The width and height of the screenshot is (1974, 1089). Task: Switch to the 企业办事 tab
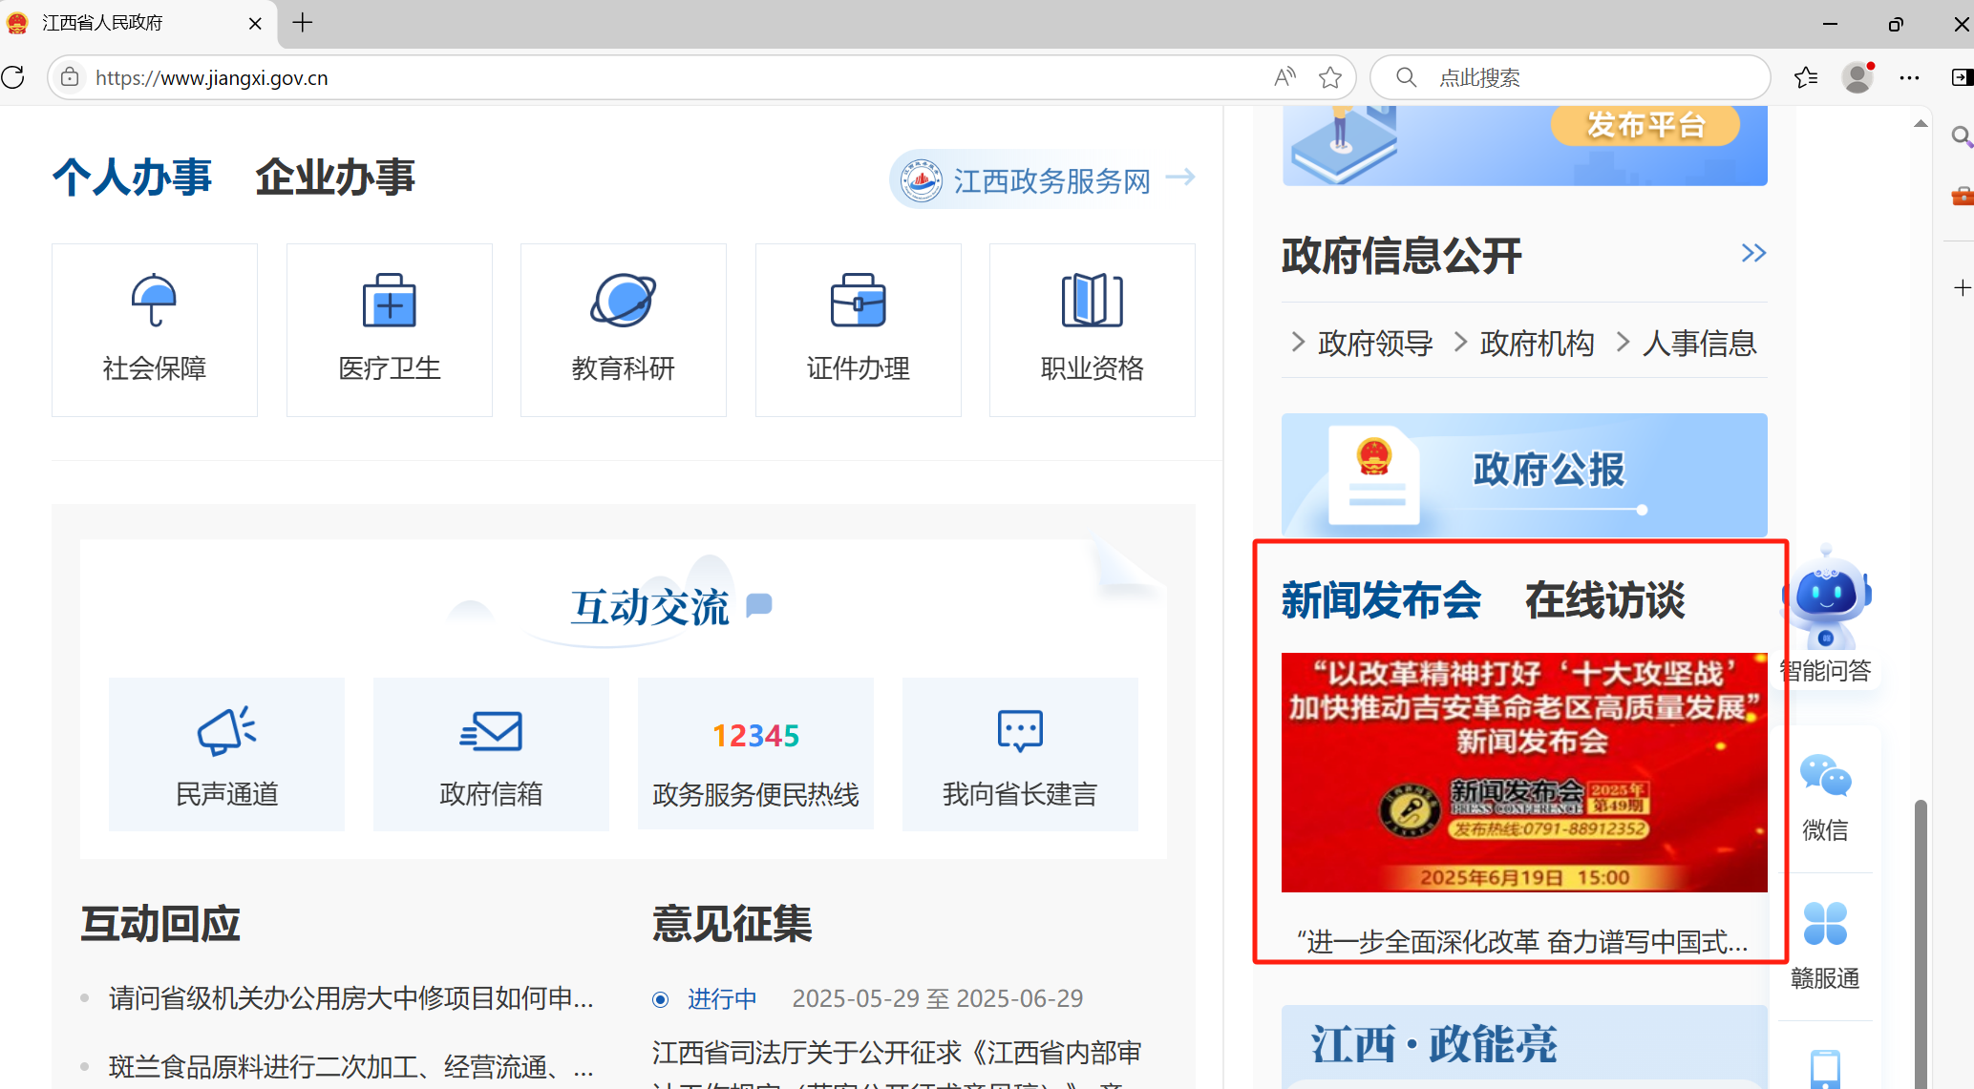pos(334,178)
